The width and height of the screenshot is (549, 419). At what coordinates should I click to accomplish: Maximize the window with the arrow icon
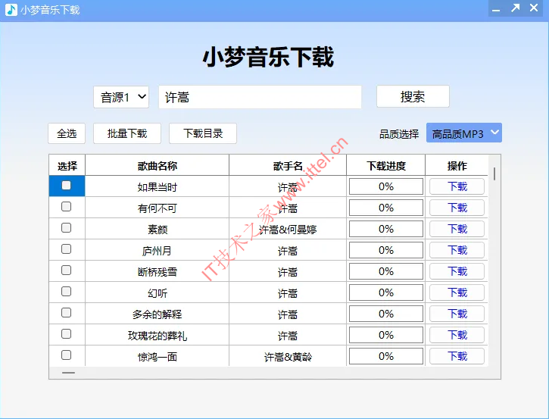515,8
